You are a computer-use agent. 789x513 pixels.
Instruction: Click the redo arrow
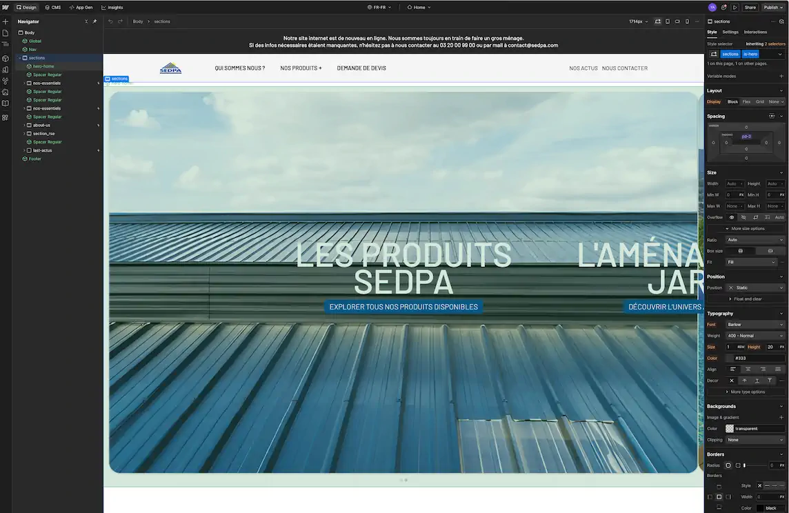tap(120, 21)
